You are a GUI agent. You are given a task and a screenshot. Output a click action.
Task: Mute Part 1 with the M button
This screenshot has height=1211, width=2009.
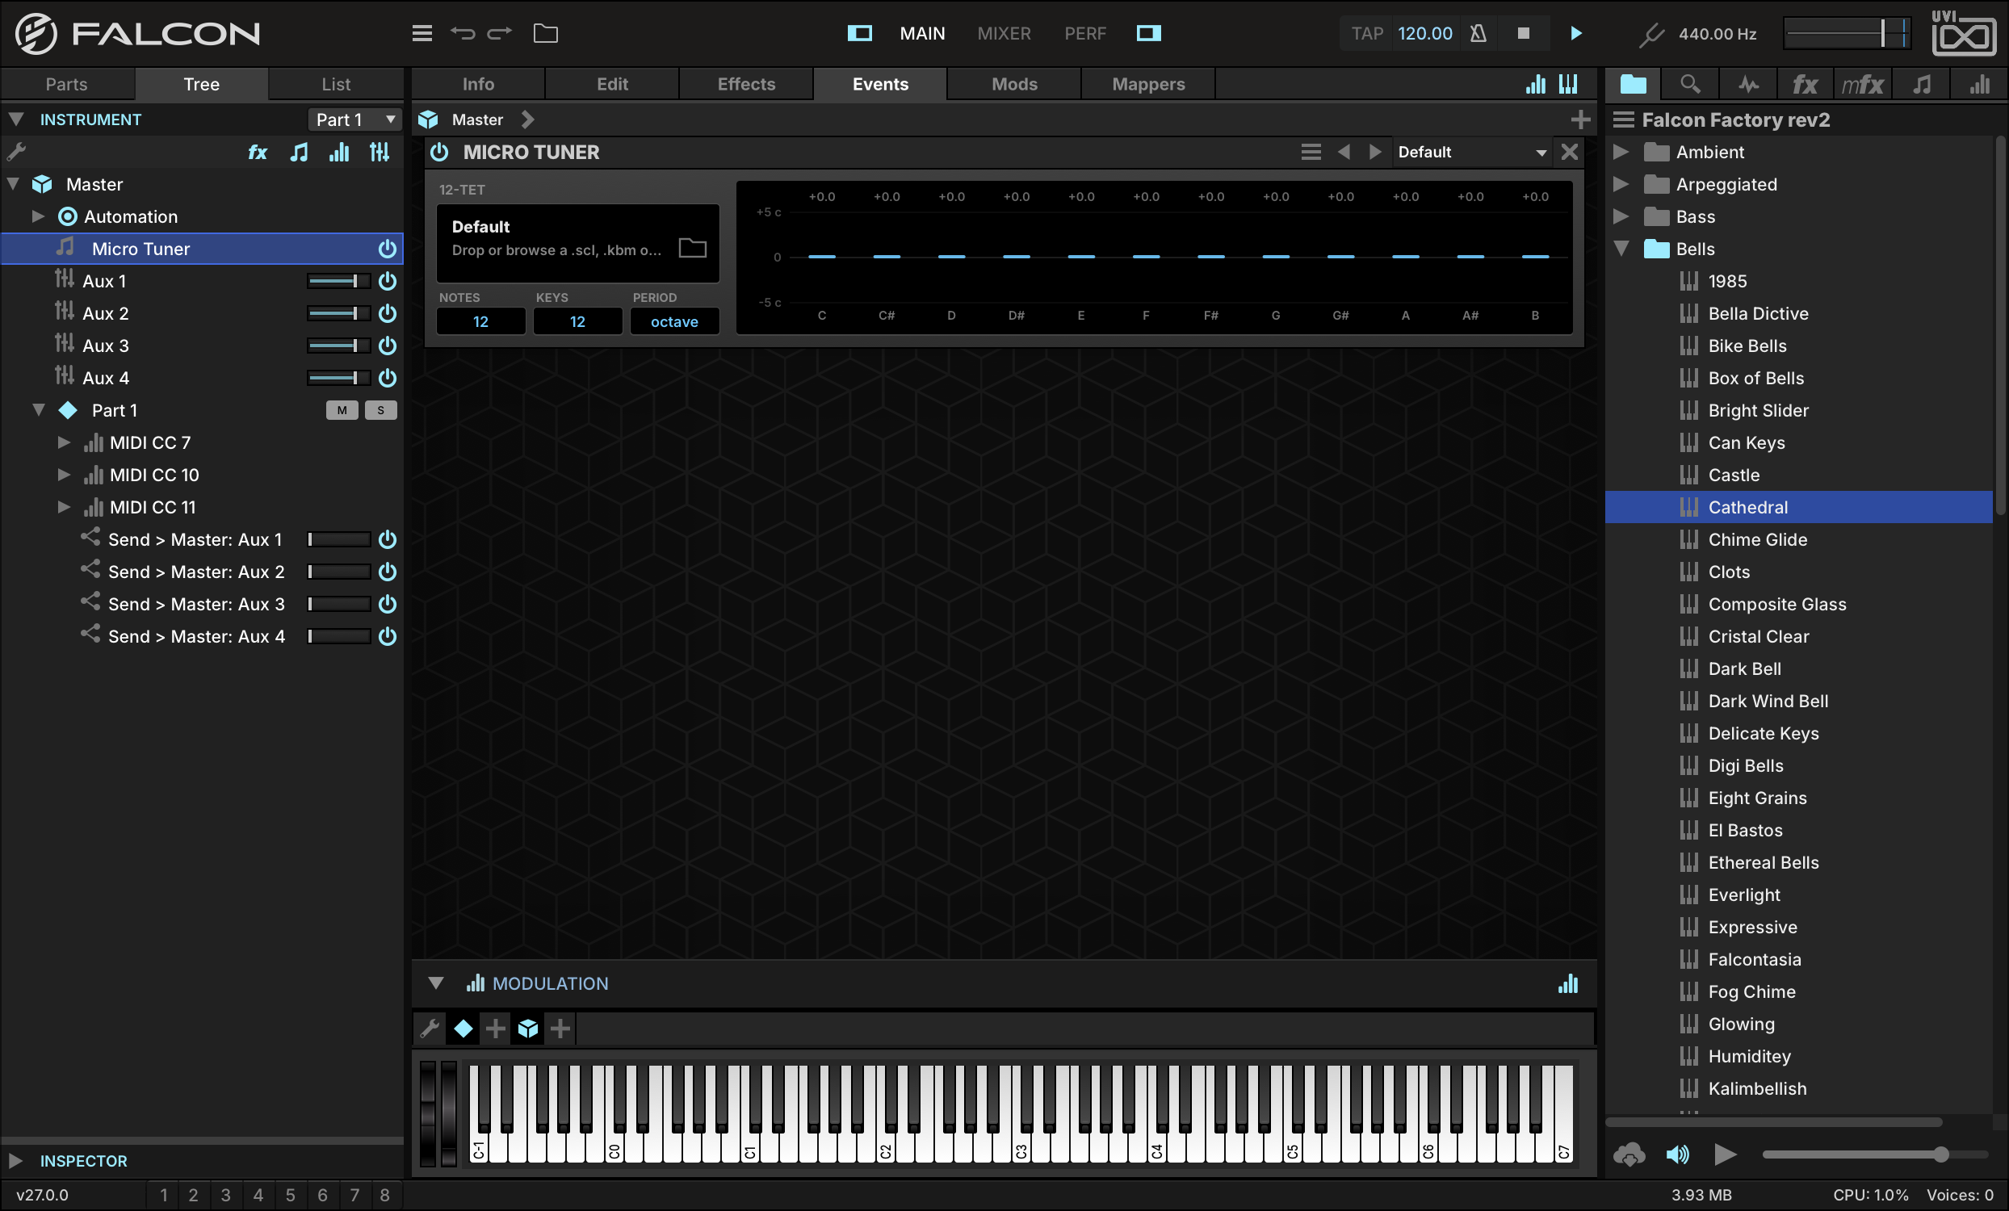tap(342, 410)
